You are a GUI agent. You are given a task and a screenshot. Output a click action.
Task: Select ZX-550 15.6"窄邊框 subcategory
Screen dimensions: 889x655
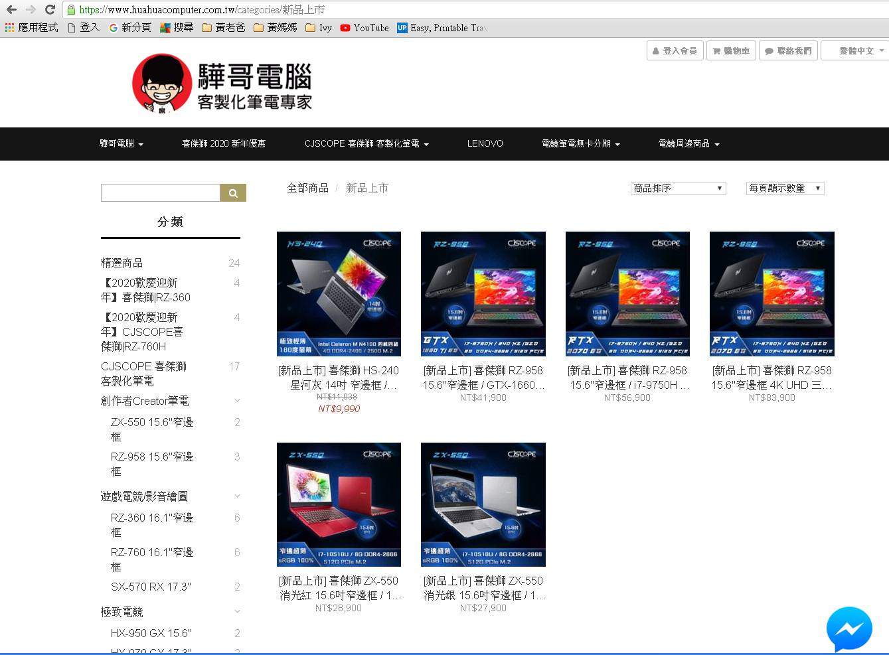pyautogui.click(x=152, y=429)
